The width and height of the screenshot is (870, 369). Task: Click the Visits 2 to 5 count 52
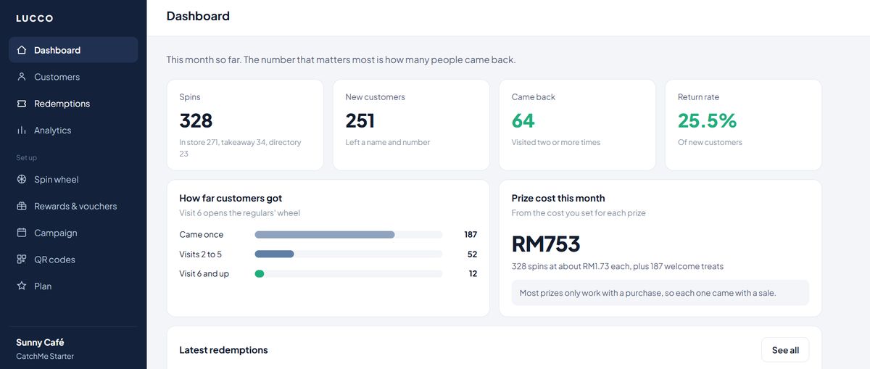pyautogui.click(x=472, y=254)
